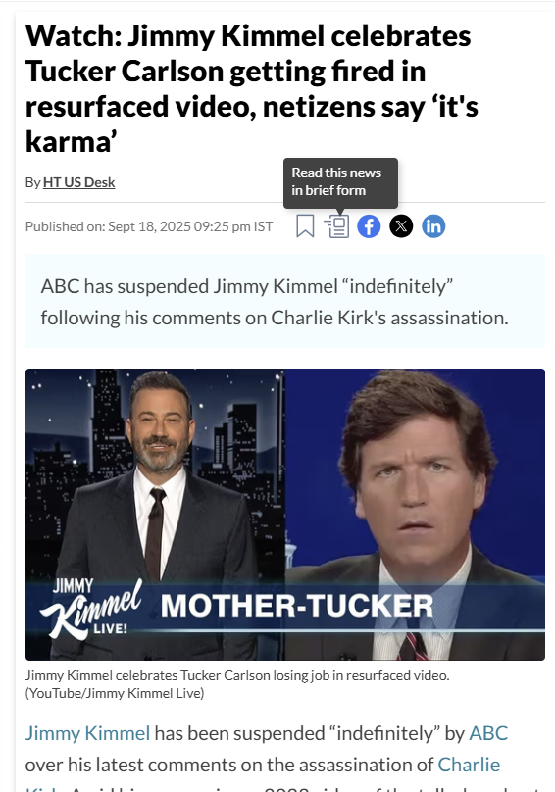The height and width of the screenshot is (792, 555).
Task: Open the HT US Desk author page
Action: click(79, 182)
